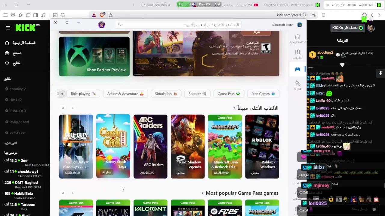This screenshot has width=385, height=216.
Task: Toggle the Kick hamburger sidebar menu
Action: click(8, 28)
